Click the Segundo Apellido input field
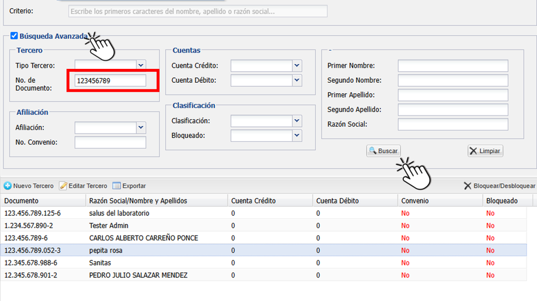This screenshot has height=301, width=537. point(453,110)
